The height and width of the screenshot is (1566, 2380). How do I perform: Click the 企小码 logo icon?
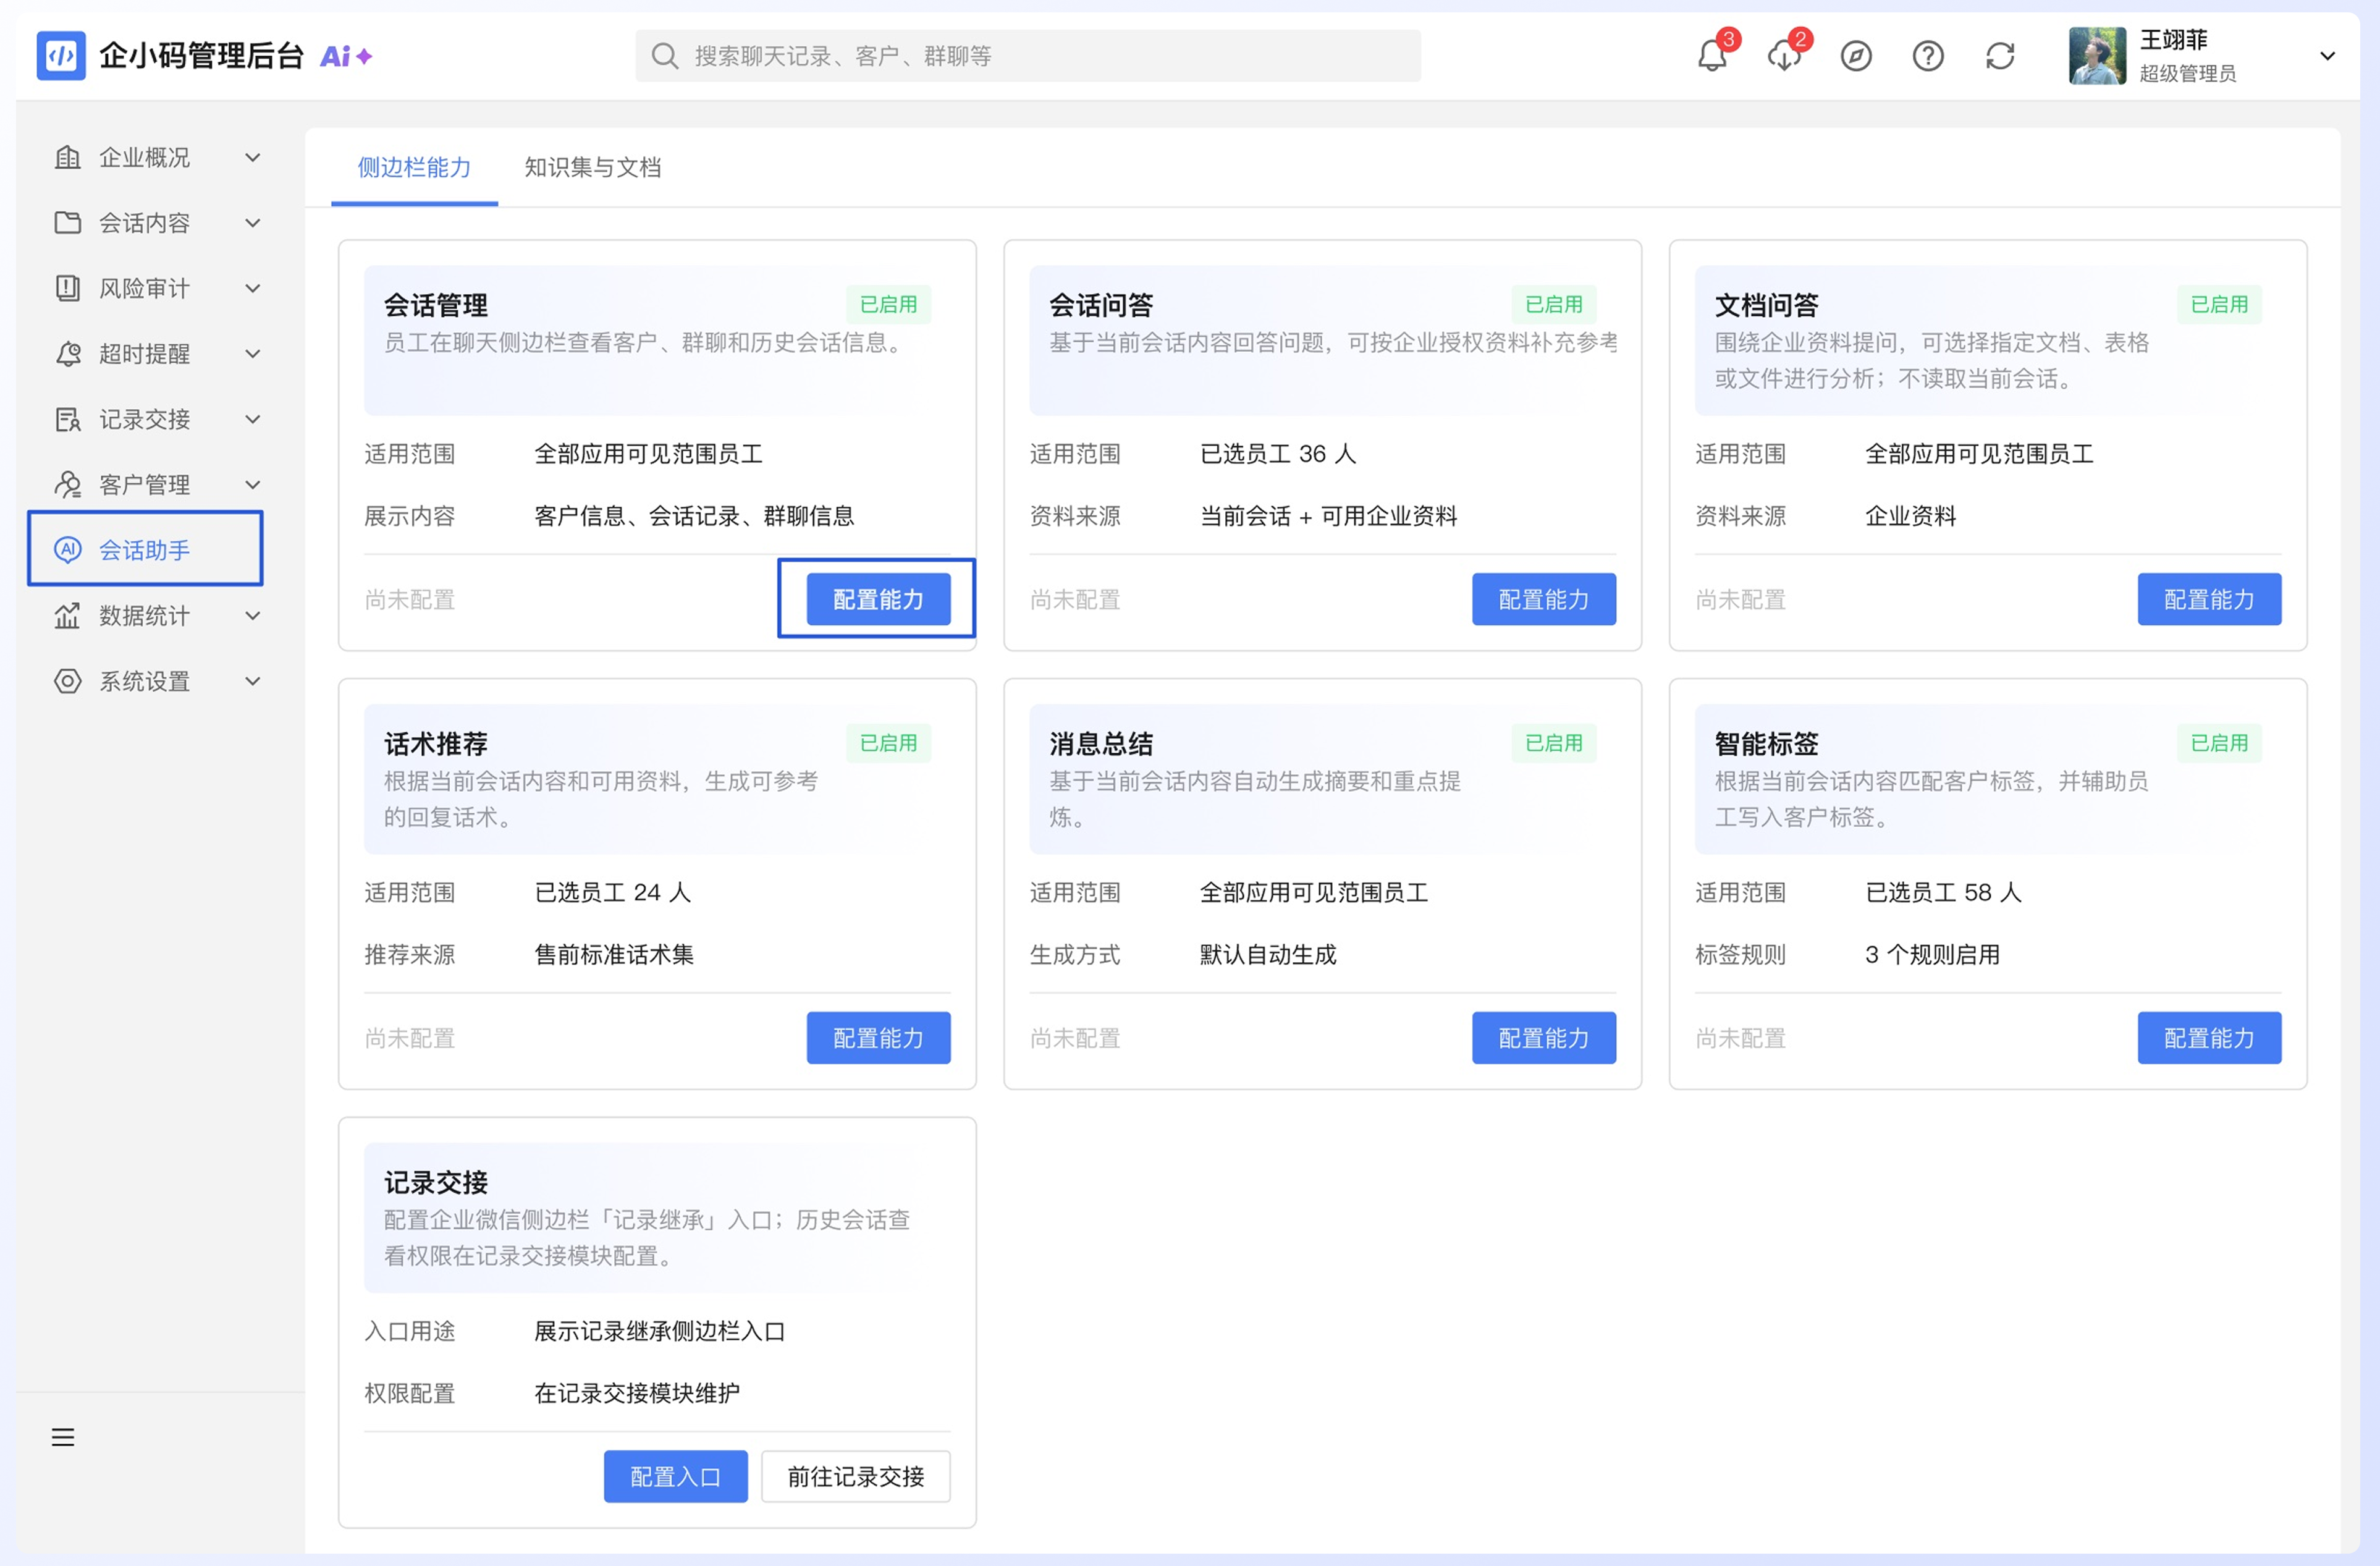pyautogui.click(x=61, y=56)
